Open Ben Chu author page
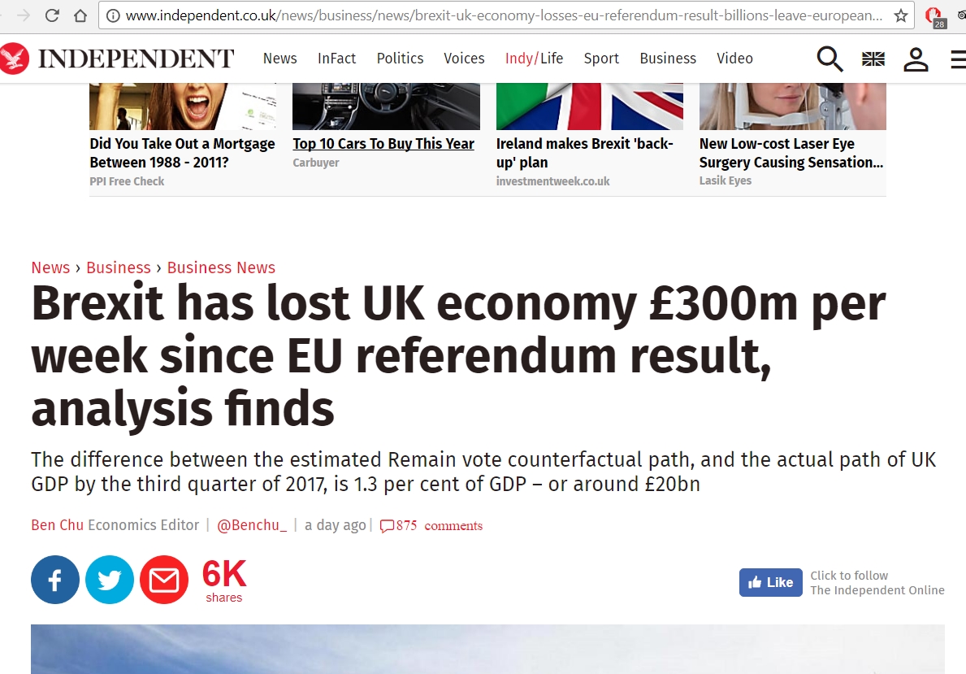This screenshot has width=966, height=674. point(58,524)
